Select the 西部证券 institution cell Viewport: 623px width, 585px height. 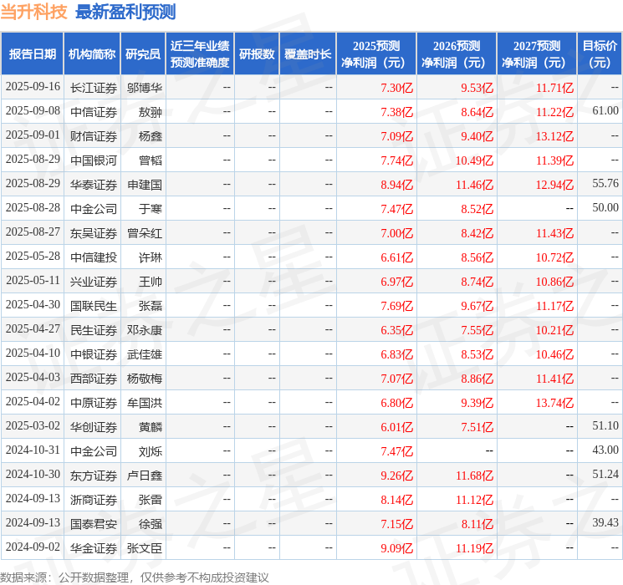coord(94,379)
